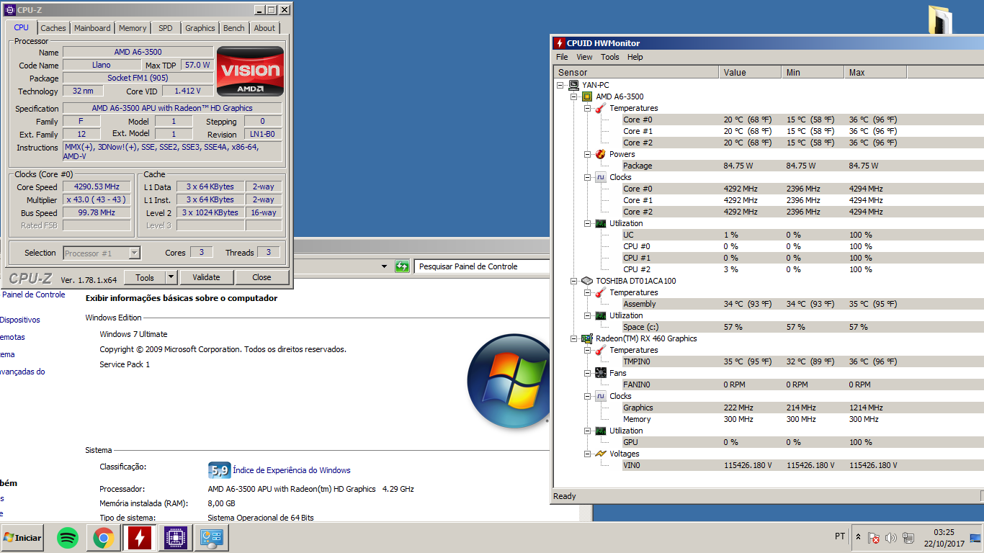Image resolution: width=984 pixels, height=553 pixels.
Task: Click the TOSHIBA hard drive icon
Action: pyautogui.click(x=587, y=281)
